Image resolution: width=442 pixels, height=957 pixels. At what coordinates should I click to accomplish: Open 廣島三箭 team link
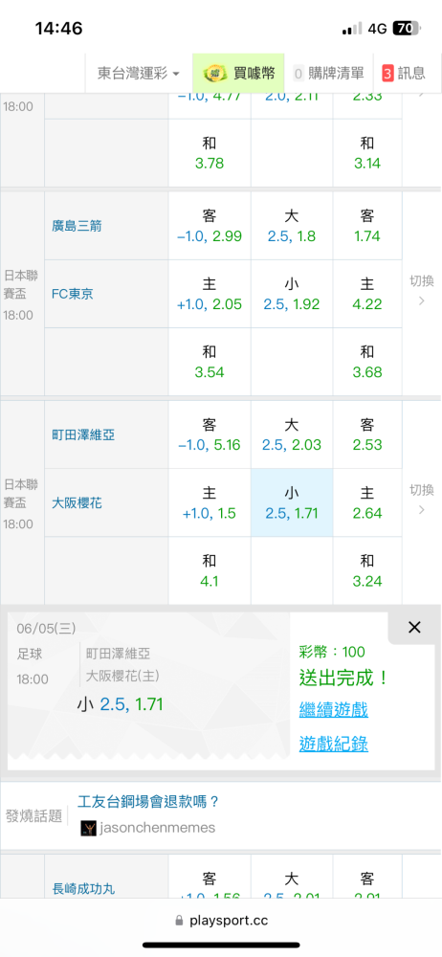tap(77, 226)
